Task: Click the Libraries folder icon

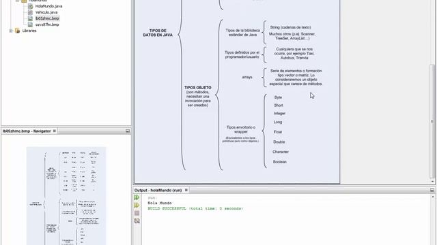Action: click(17, 31)
